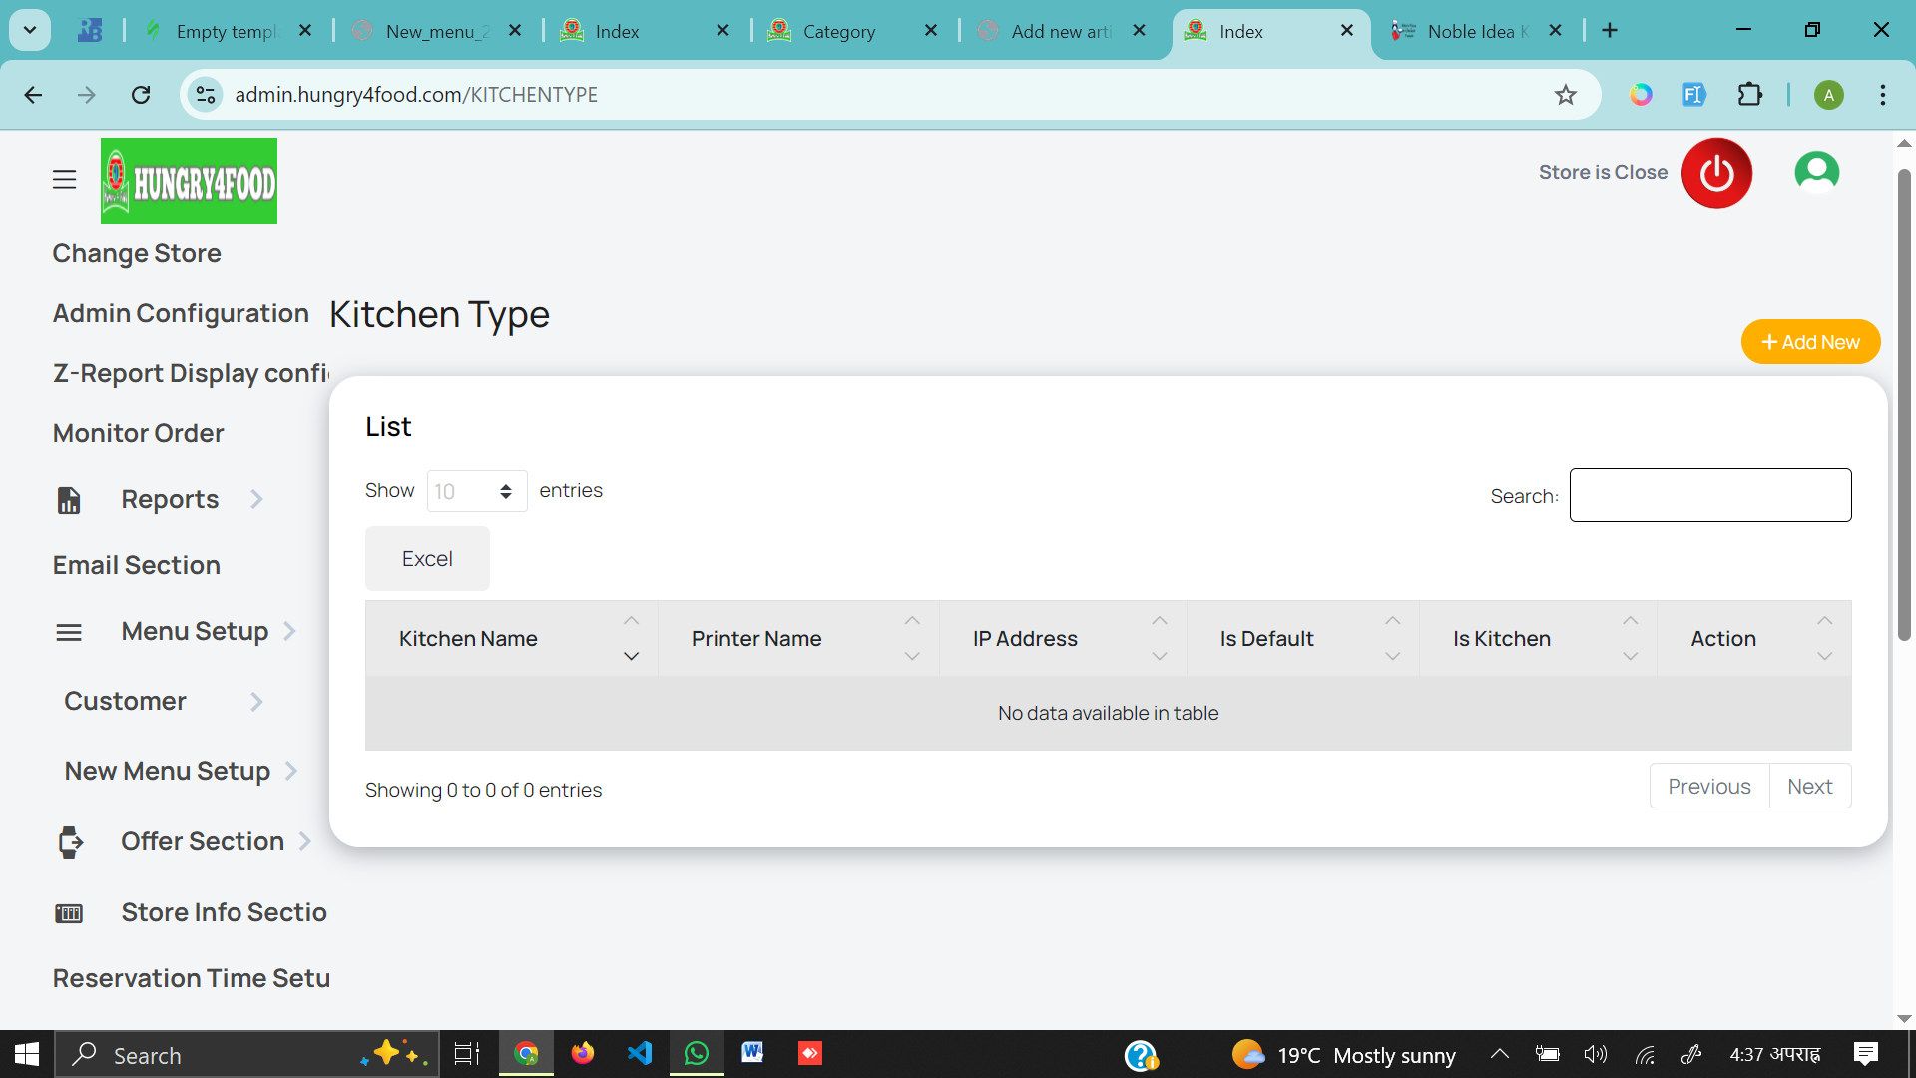Open the show entries count dropdown
Image resolution: width=1916 pixels, height=1078 pixels.
(477, 491)
